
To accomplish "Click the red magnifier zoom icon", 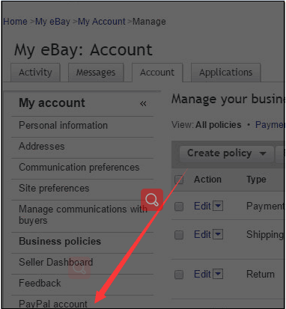I will [x=152, y=200].
